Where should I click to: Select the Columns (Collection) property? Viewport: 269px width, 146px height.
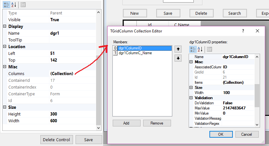coord(61,73)
